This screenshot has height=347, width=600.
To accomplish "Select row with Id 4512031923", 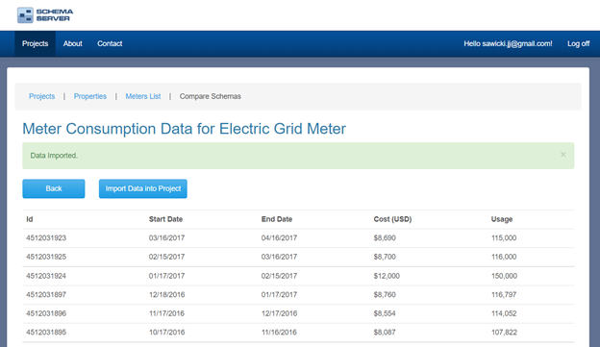I will (x=298, y=238).
